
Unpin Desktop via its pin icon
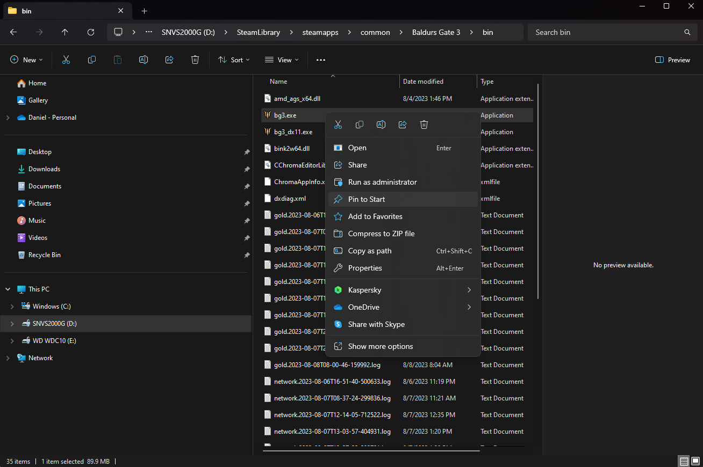247,152
